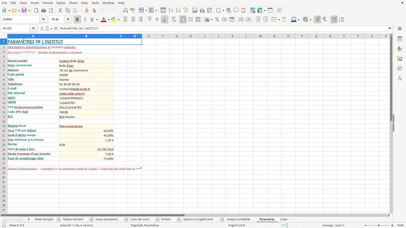Image resolution: width=406 pixels, height=228 pixels.
Task: Save the document with the floppy icon
Action: [24, 10]
